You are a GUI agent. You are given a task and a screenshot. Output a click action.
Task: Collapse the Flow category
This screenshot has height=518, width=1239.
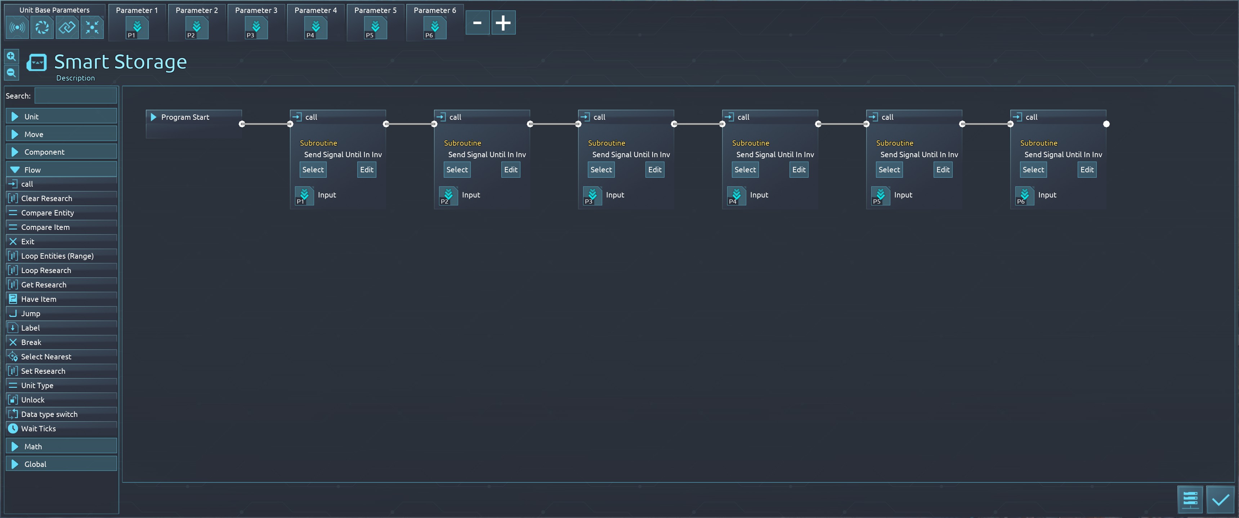pos(61,170)
